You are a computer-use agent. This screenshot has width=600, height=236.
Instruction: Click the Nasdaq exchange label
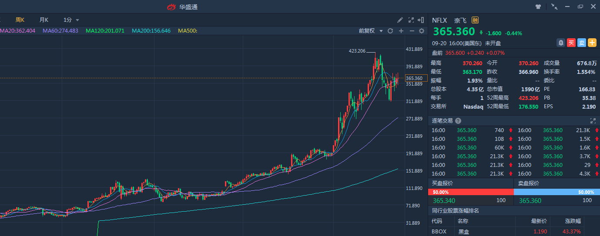(473, 106)
